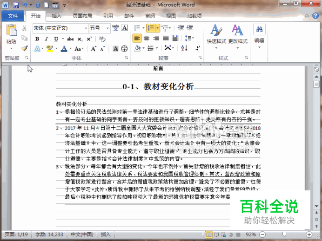Click the Cut scissors icon
Viewport: 322px width, 241px height.
25,28
